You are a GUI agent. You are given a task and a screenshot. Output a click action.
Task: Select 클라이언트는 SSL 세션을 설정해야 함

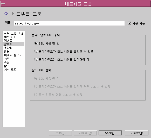coord(36,59)
